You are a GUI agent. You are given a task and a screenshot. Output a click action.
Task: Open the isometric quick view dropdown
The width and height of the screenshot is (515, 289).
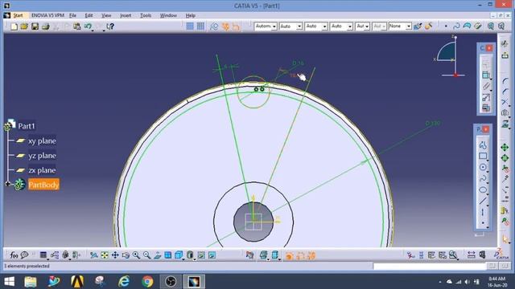point(179,255)
